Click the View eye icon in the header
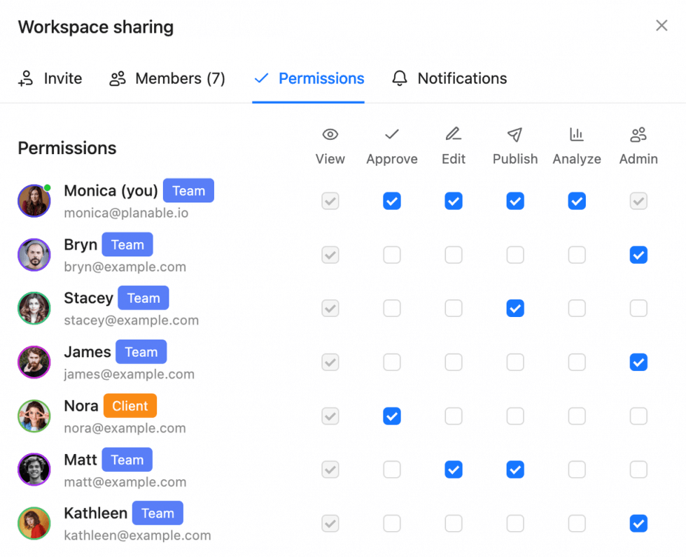The image size is (686, 557). pos(330,134)
